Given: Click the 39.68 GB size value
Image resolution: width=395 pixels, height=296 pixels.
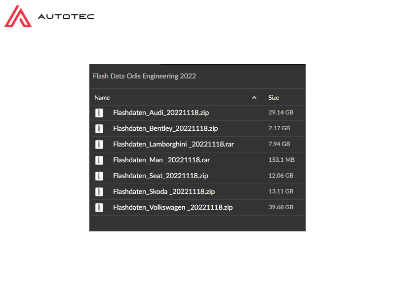Looking at the screenshot, I should (280, 207).
